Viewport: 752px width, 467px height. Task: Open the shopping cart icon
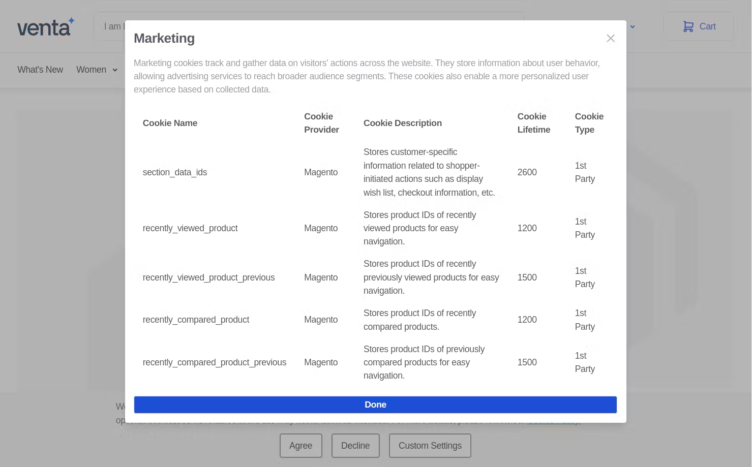click(x=688, y=26)
